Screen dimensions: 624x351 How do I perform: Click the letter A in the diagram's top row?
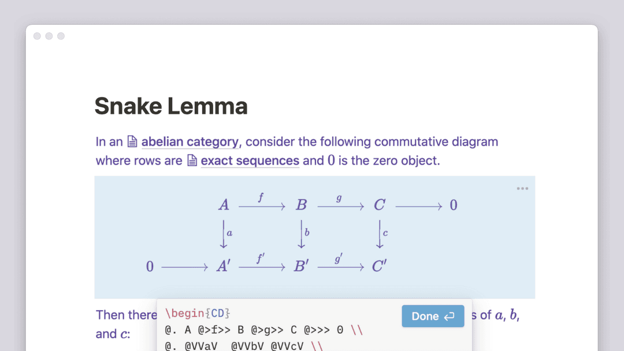coord(224,205)
